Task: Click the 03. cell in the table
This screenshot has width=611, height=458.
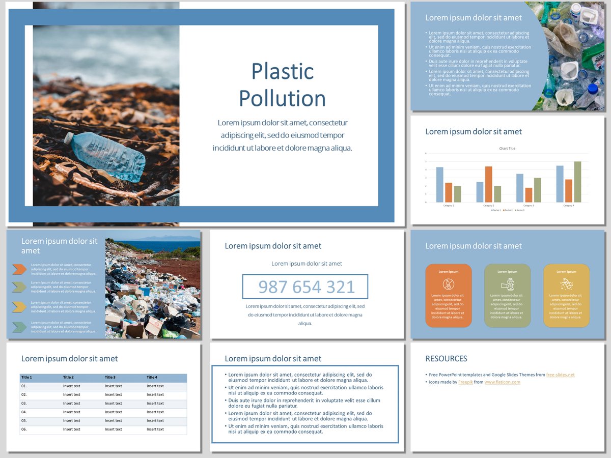Action: 24,403
